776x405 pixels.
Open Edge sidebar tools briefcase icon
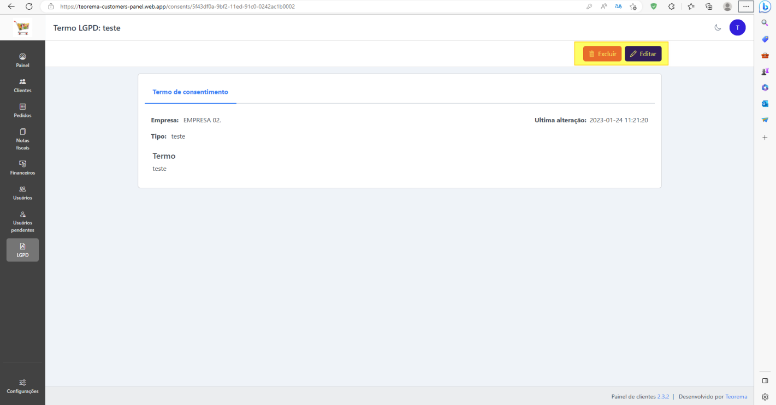pyautogui.click(x=765, y=55)
